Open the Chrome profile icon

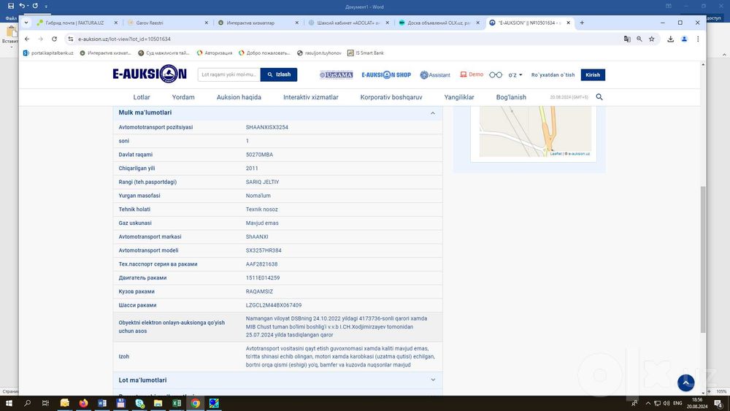685,39
